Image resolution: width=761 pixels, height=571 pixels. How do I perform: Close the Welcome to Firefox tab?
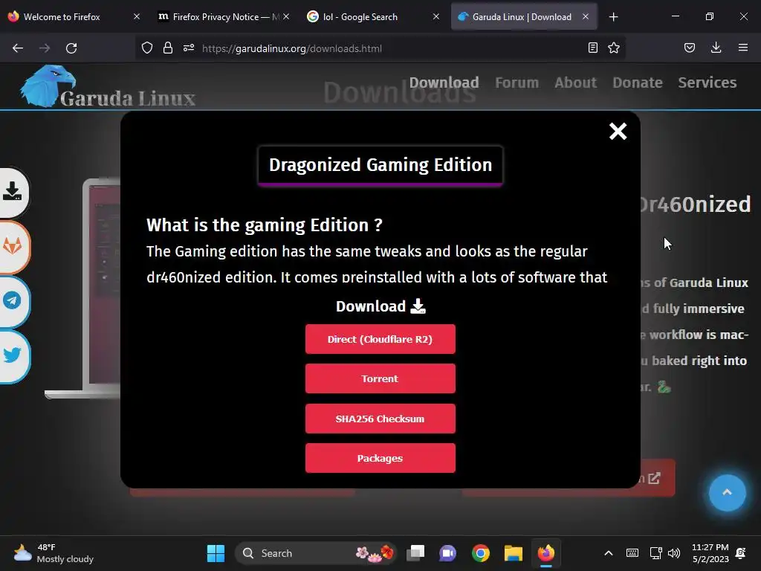point(137,16)
